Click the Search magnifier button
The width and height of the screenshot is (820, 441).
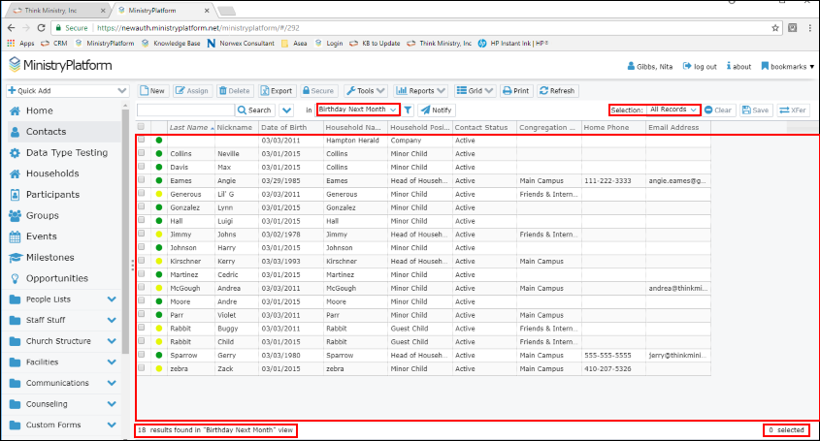pos(254,110)
